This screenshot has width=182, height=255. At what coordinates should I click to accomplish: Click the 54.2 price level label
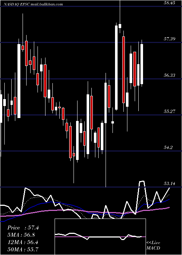pyautogui.click(x=168, y=148)
